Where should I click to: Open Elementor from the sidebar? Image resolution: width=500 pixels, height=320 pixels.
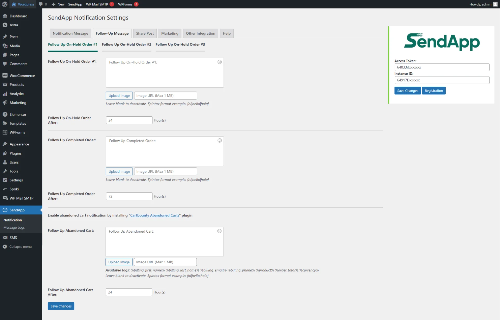[x=18, y=114]
